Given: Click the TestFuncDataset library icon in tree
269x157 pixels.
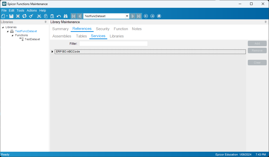Looking at the screenshot, I should pos(12,31).
